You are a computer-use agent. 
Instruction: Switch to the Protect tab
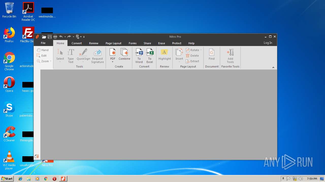coord(177,43)
